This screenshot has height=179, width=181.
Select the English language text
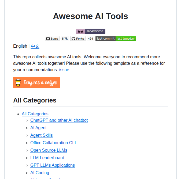[20, 46]
